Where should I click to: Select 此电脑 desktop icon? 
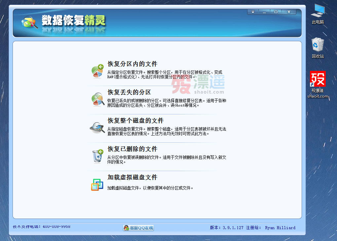[x=318, y=14]
